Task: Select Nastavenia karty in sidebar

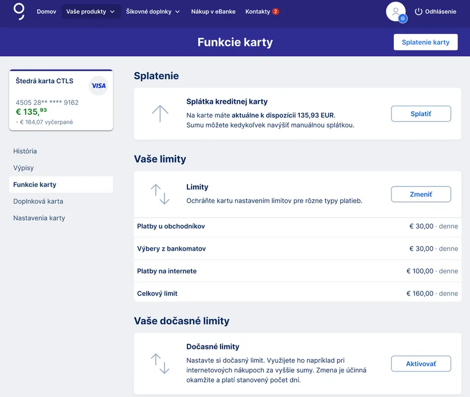Action: [x=39, y=218]
